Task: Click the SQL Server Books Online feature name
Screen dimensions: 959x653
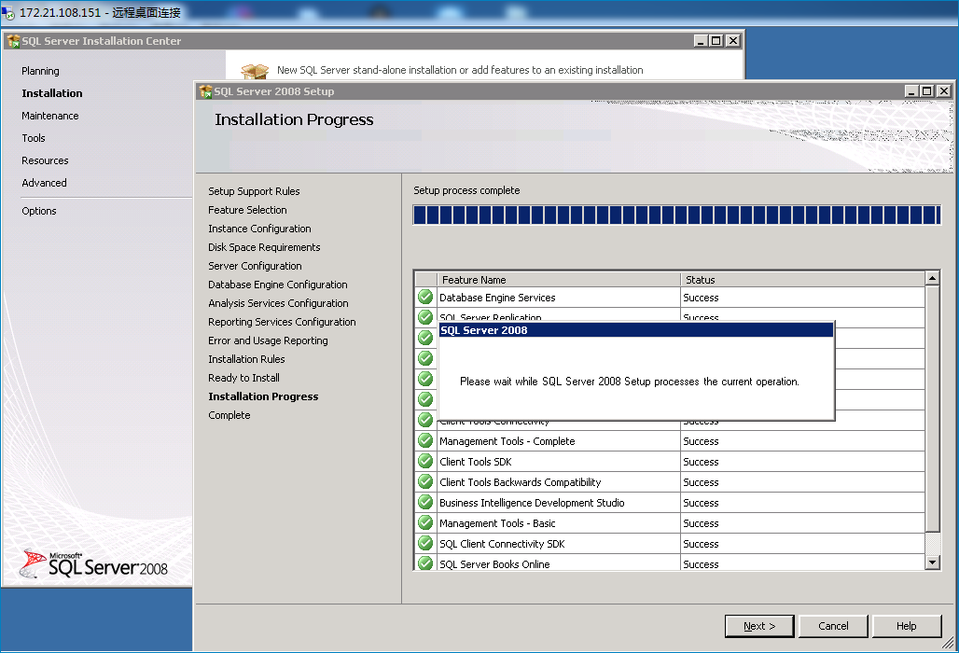Action: 494,563
